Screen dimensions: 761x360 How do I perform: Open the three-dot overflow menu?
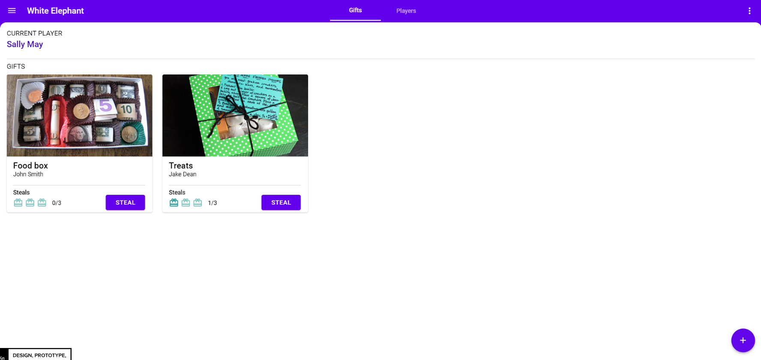(749, 11)
